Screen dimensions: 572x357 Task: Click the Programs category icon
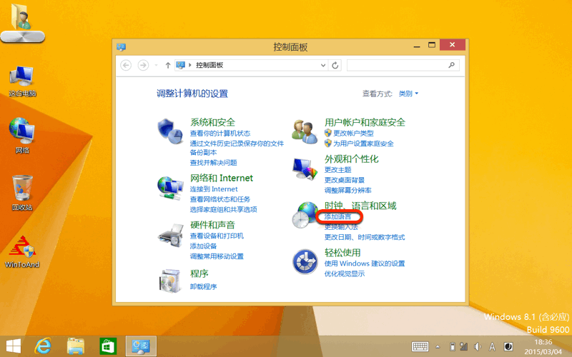[x=169, y=280]
